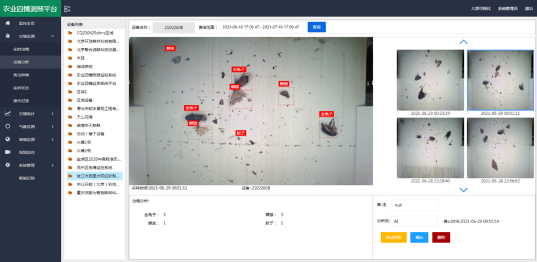This screenshot has width=537, height=262.
Task: Click the 监控主页 home icon
Action: click(x=8, y=23)
